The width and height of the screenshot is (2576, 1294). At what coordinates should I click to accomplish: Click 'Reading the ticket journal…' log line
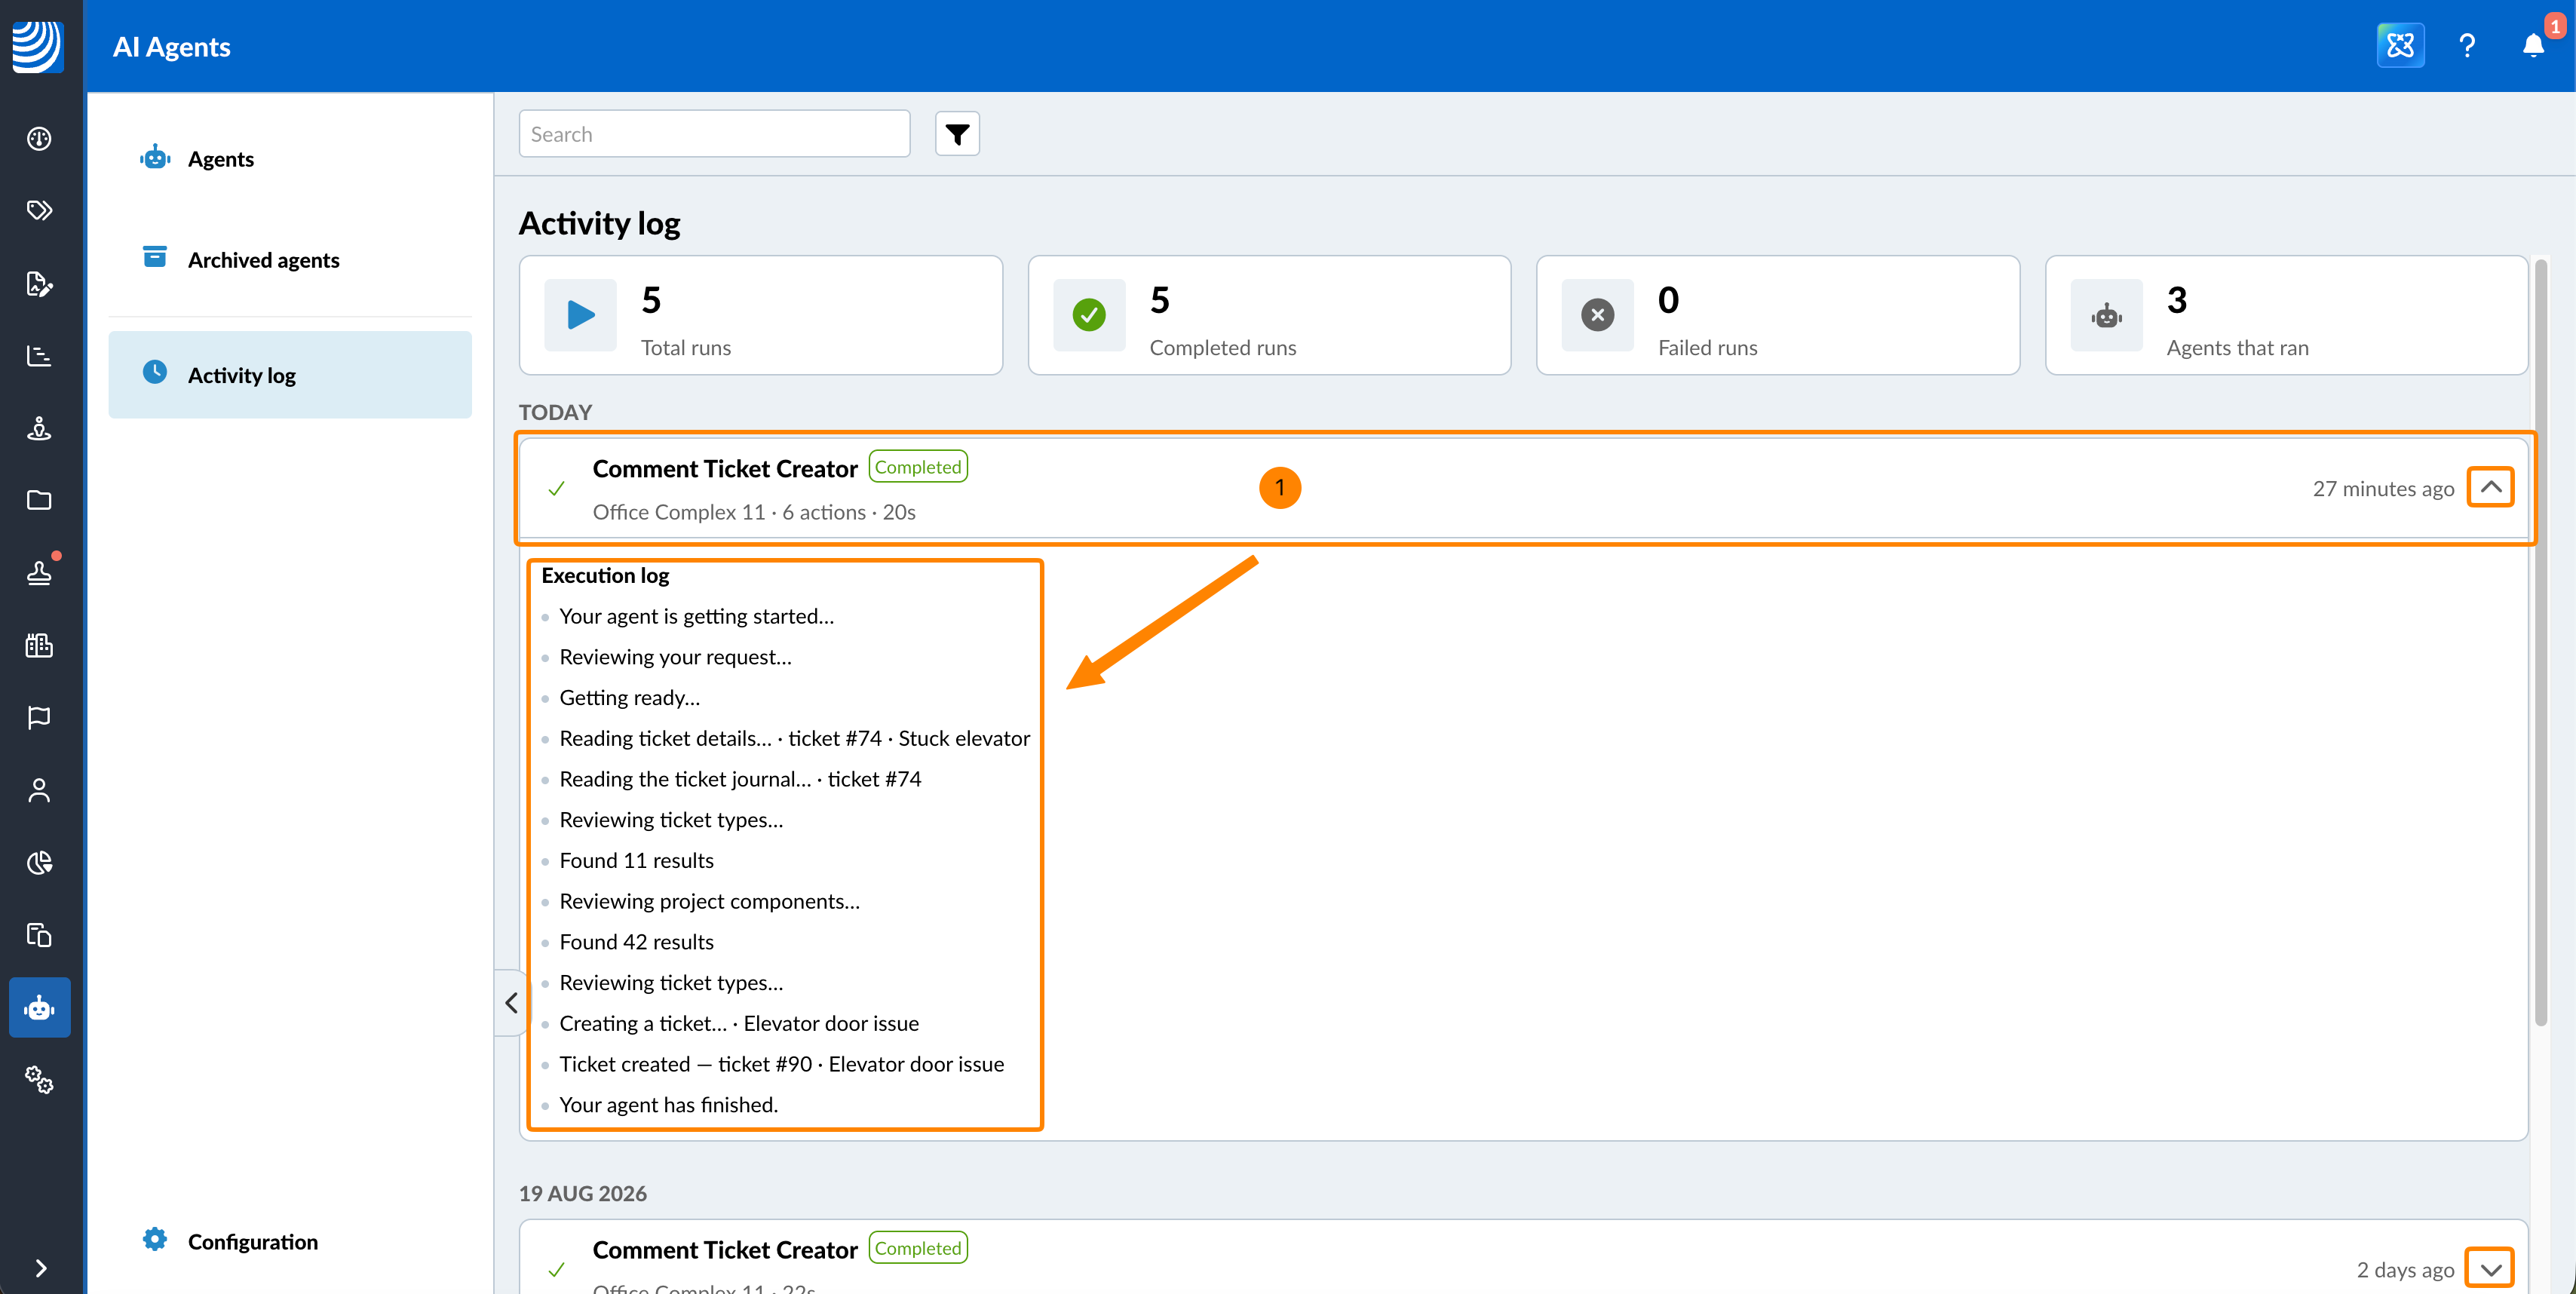741,779
